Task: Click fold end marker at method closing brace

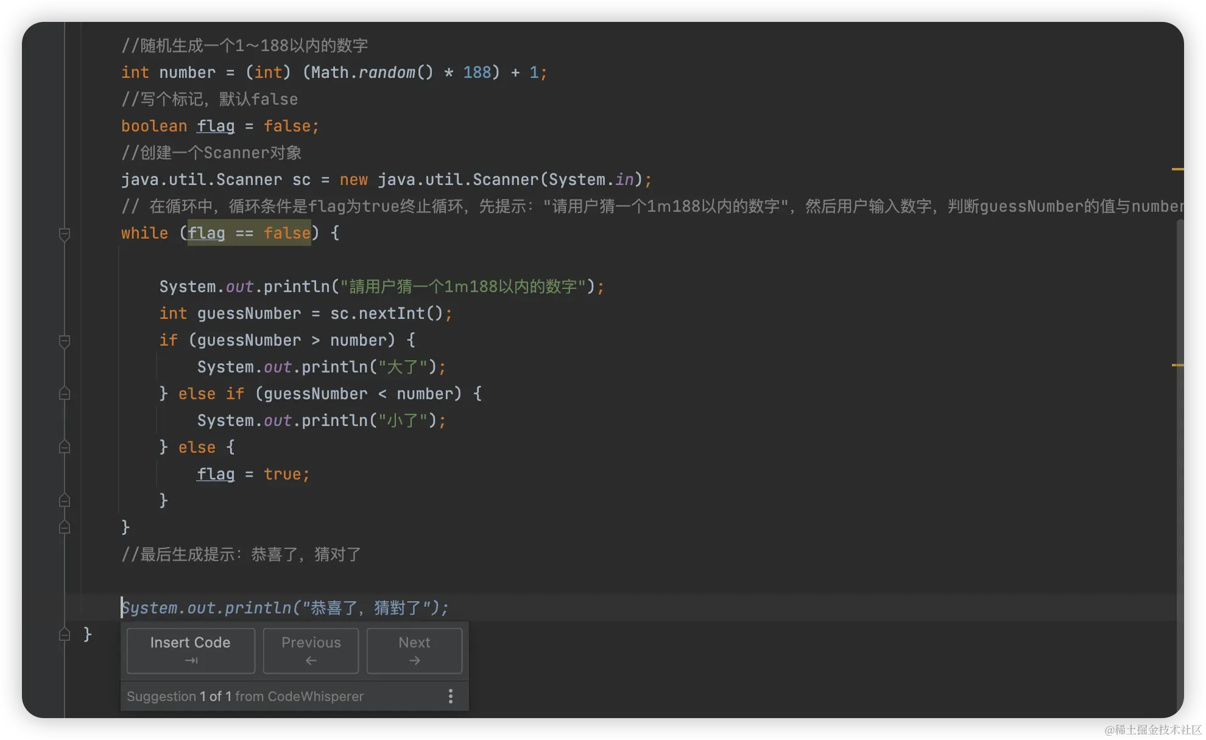Action: 65,634
